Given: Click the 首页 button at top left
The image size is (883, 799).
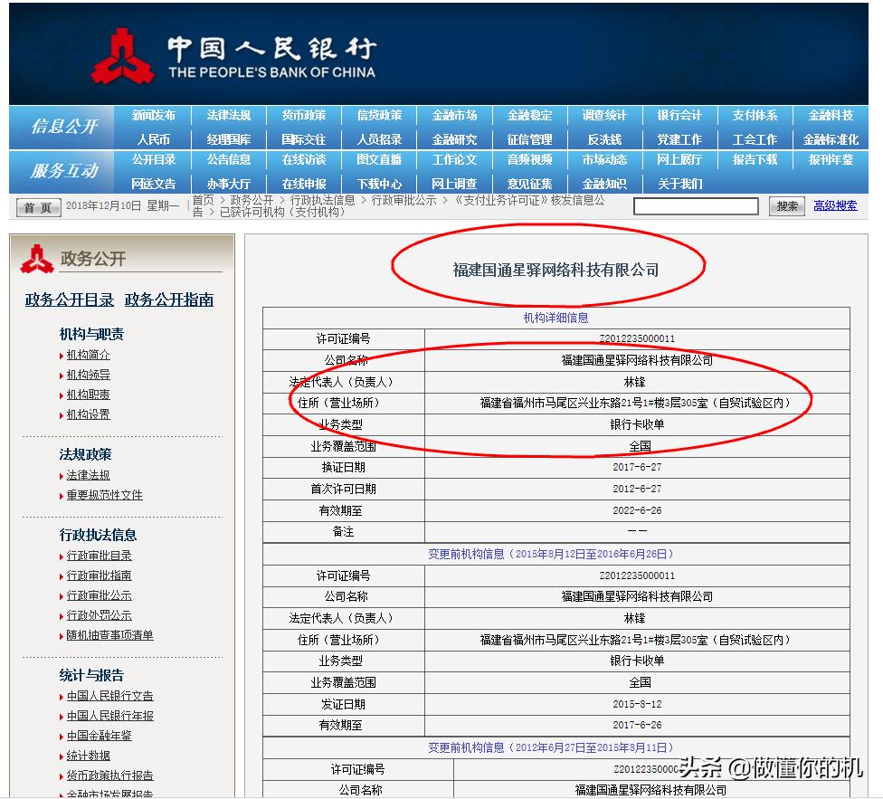Looking at the screenshot, I should point(37,205).
